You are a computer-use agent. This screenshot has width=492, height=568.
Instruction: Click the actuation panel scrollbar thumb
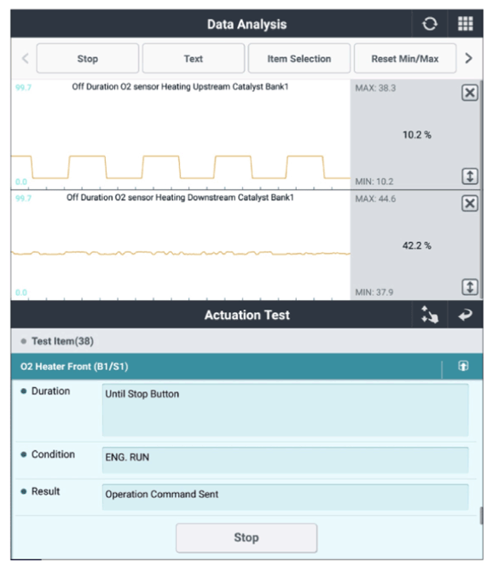click(481, 516)
